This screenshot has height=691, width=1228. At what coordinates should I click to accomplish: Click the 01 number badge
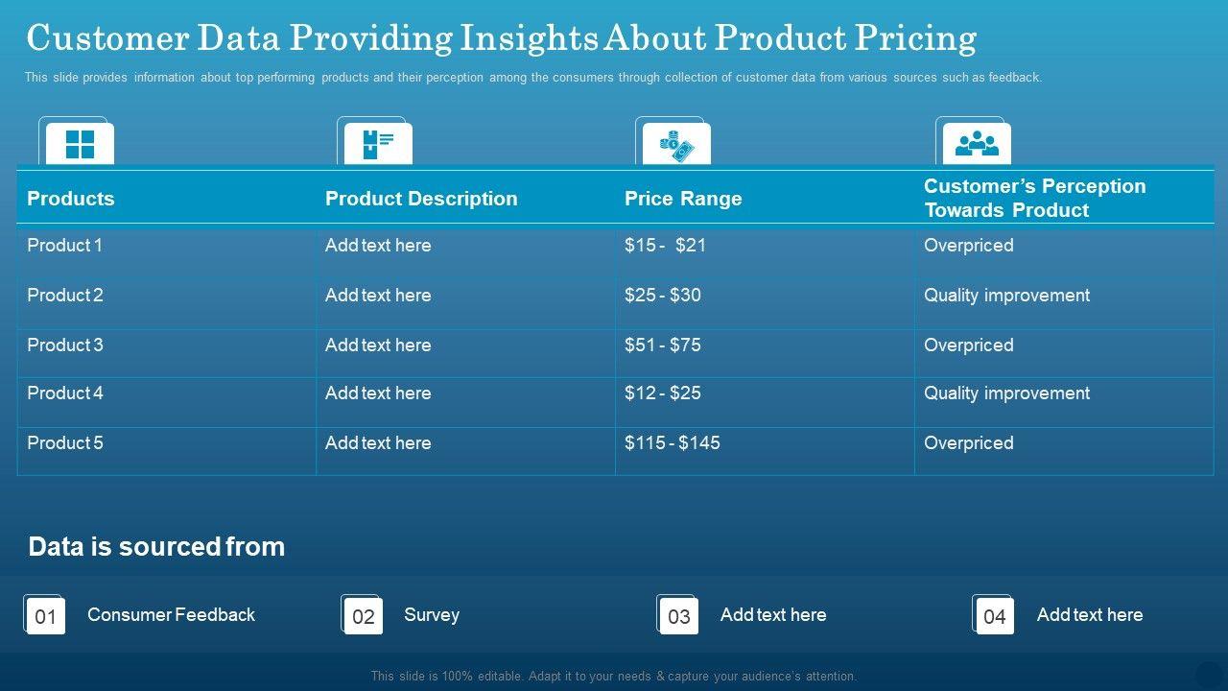[46, 616]
